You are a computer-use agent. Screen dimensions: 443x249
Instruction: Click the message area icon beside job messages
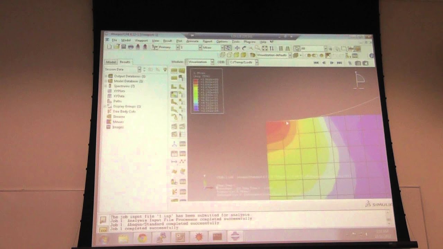[x=103, y=220]
